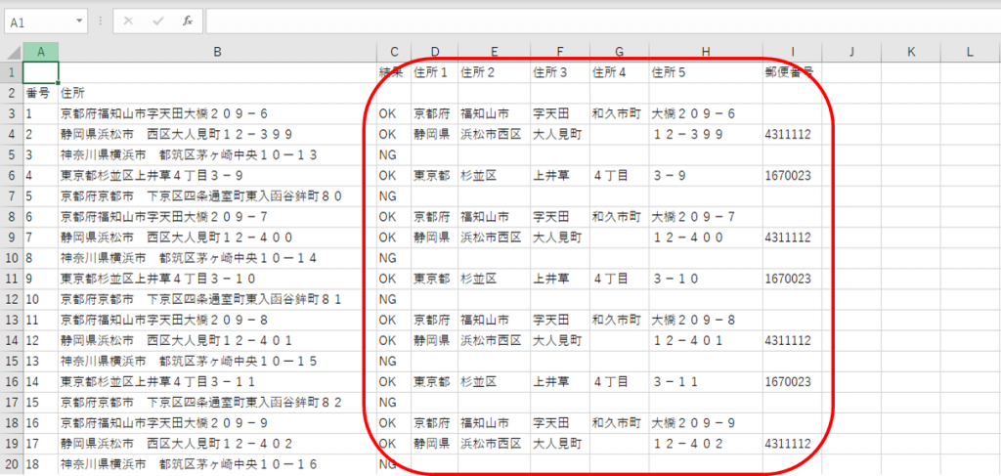Select column F header

coord(560,53)
